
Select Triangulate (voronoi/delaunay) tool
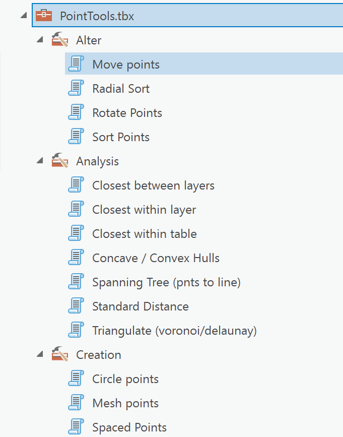pos(175,331)
